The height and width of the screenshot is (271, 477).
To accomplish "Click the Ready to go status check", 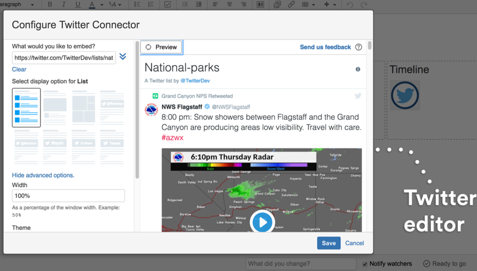I will pyautogui.click(x=427, y=264).
